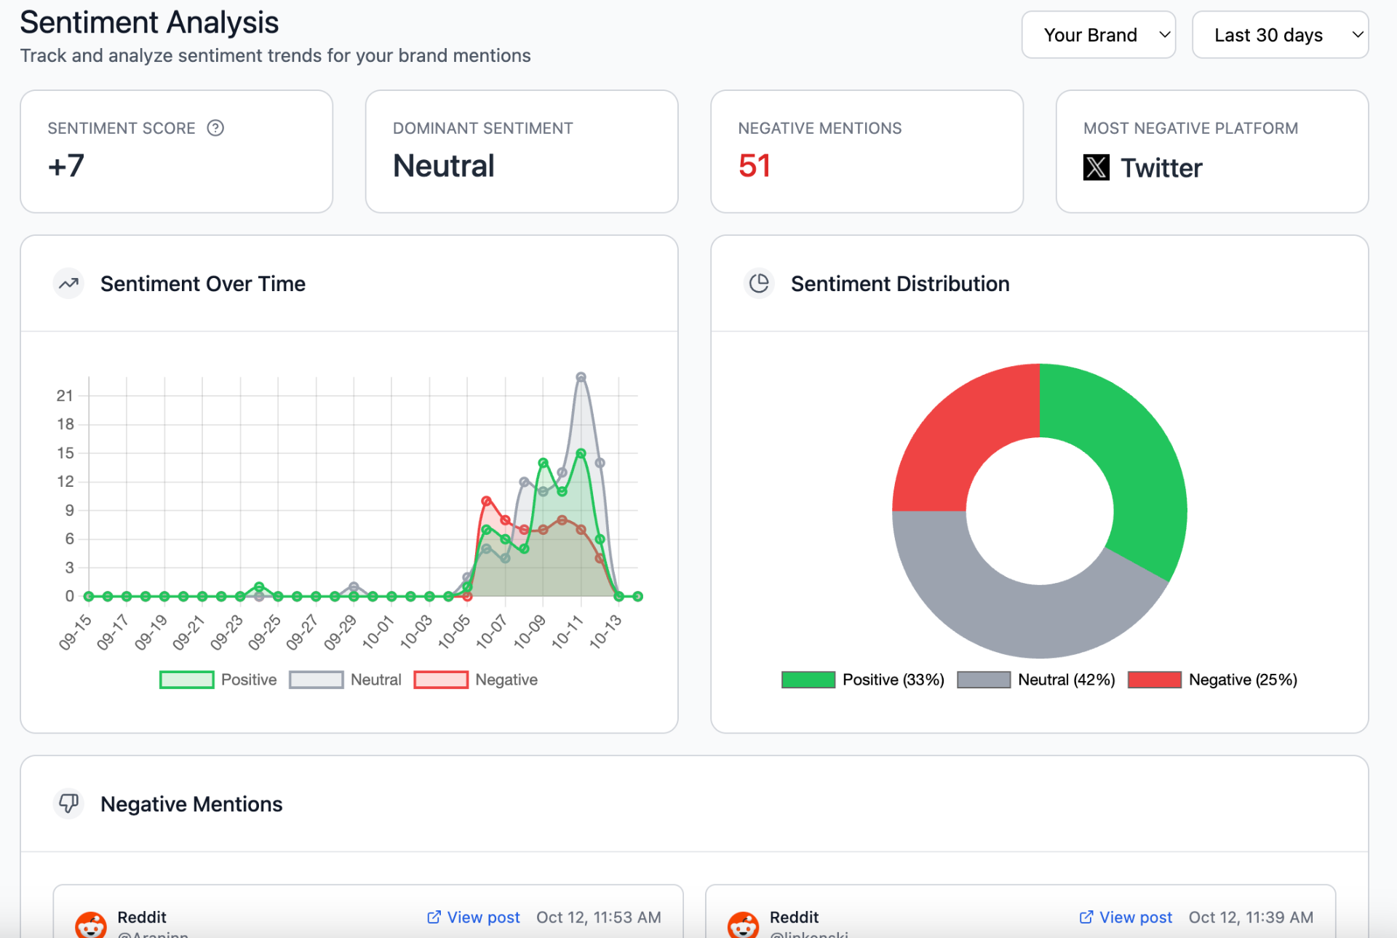
Task: Toggle the Negative series in line chart legend
Action: (477, 680)
